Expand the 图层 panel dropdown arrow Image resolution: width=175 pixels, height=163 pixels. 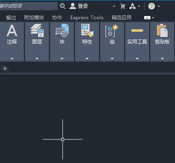pyautogui.click(x=37, y=59)
